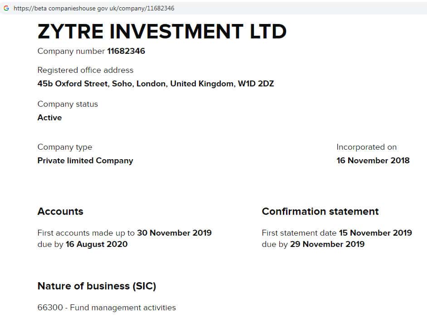Click the 15 November 2019 statement date

tap(375, 233)
